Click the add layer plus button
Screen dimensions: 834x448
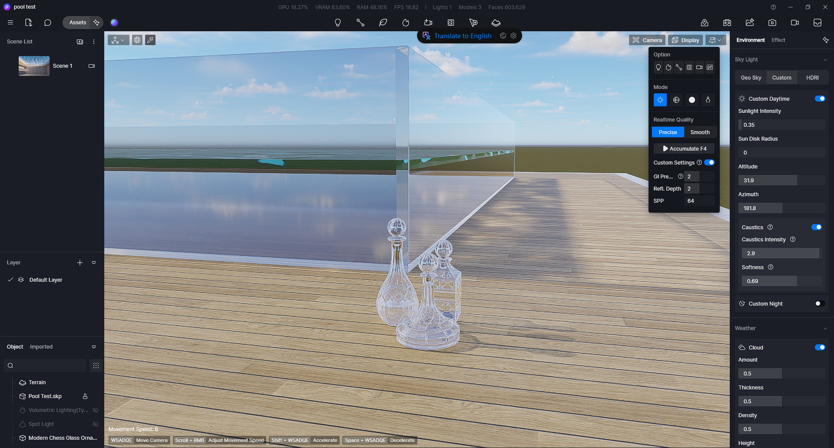click(80, 263)
